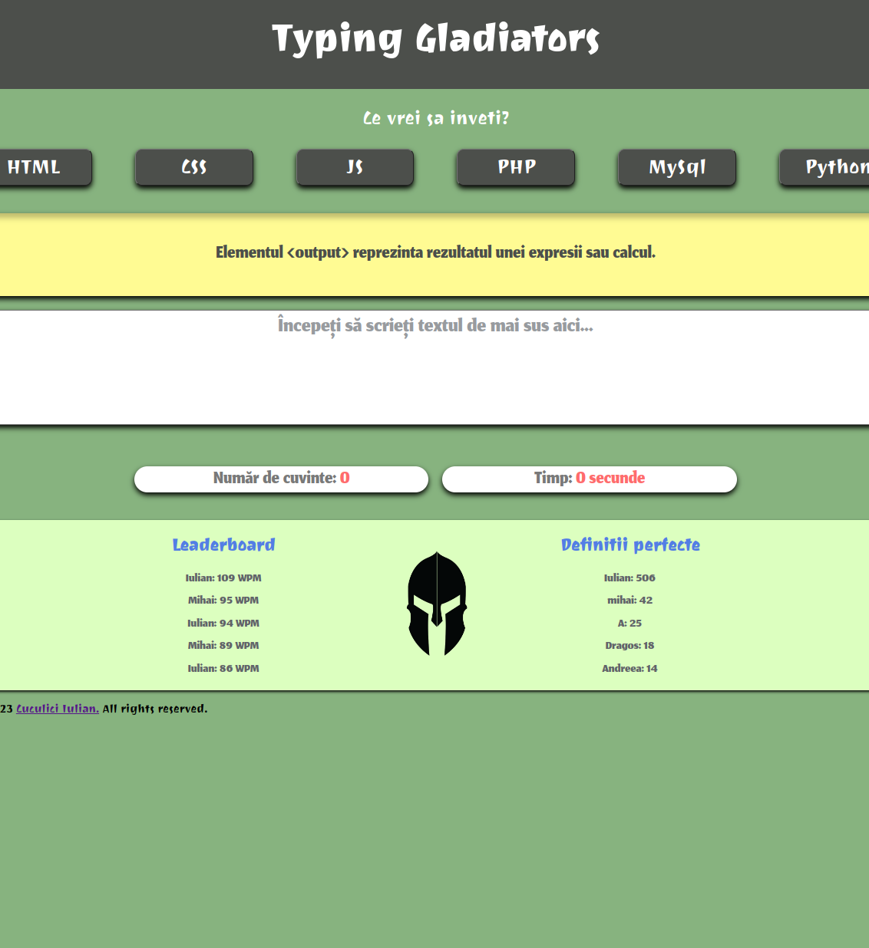Click the Leaderboard heading
869x948 pixels.
pyautogui.click(x=223, y=545)
